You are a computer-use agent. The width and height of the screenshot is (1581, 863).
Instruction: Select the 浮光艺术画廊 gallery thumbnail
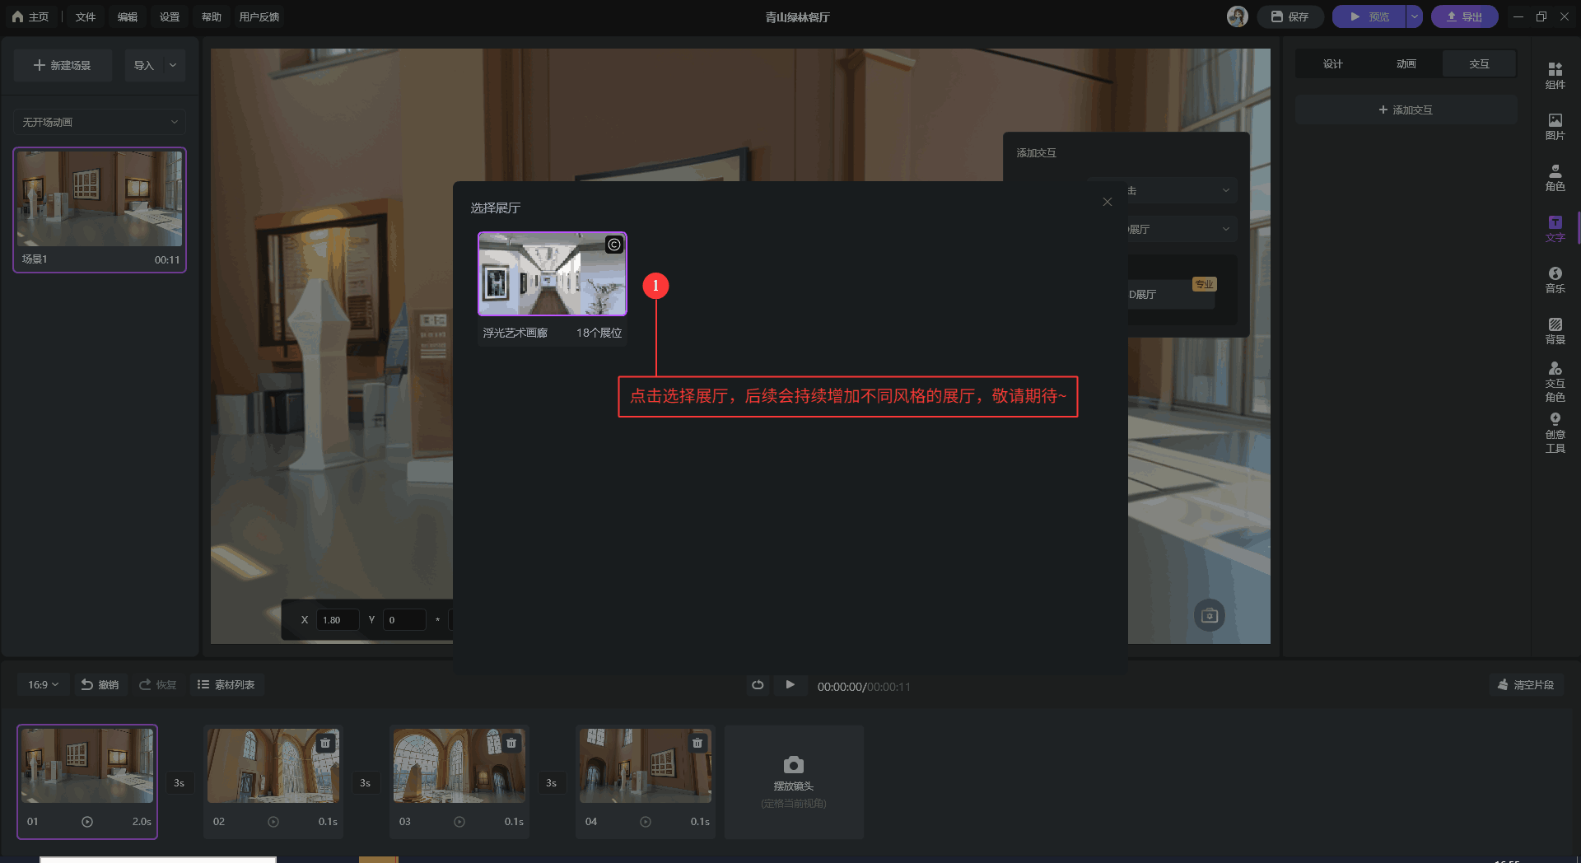(x=553, y=274)
